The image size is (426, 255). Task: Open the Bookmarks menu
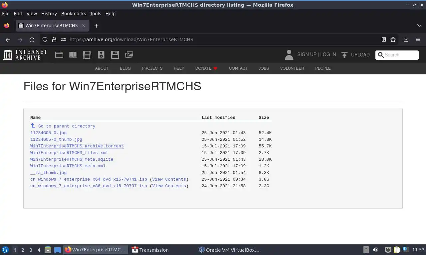(74, 14)
